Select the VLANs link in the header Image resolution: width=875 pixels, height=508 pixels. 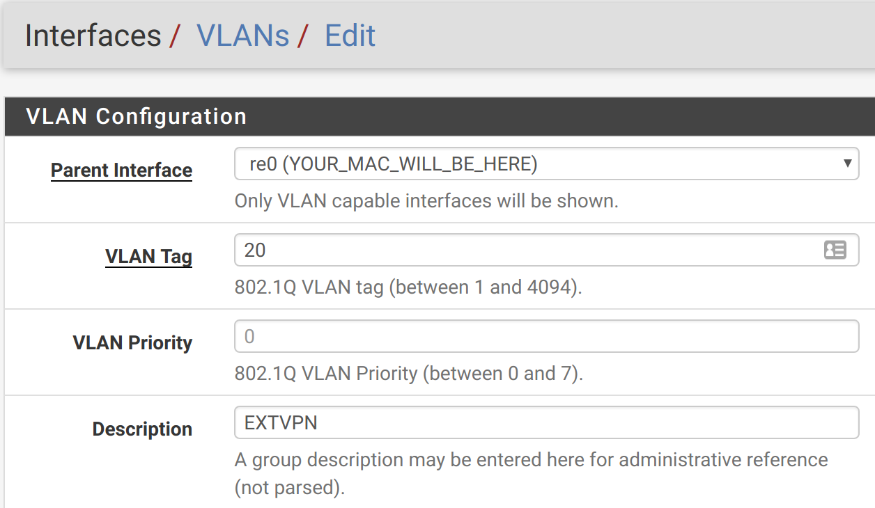[x=243, y=35]
